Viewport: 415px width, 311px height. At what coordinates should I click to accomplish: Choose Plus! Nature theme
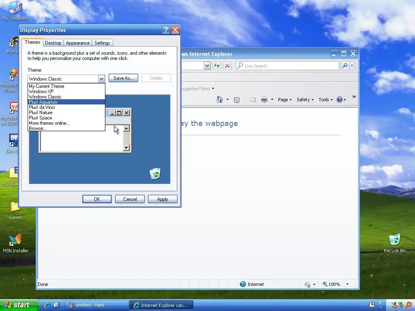(x=66, y=113)
